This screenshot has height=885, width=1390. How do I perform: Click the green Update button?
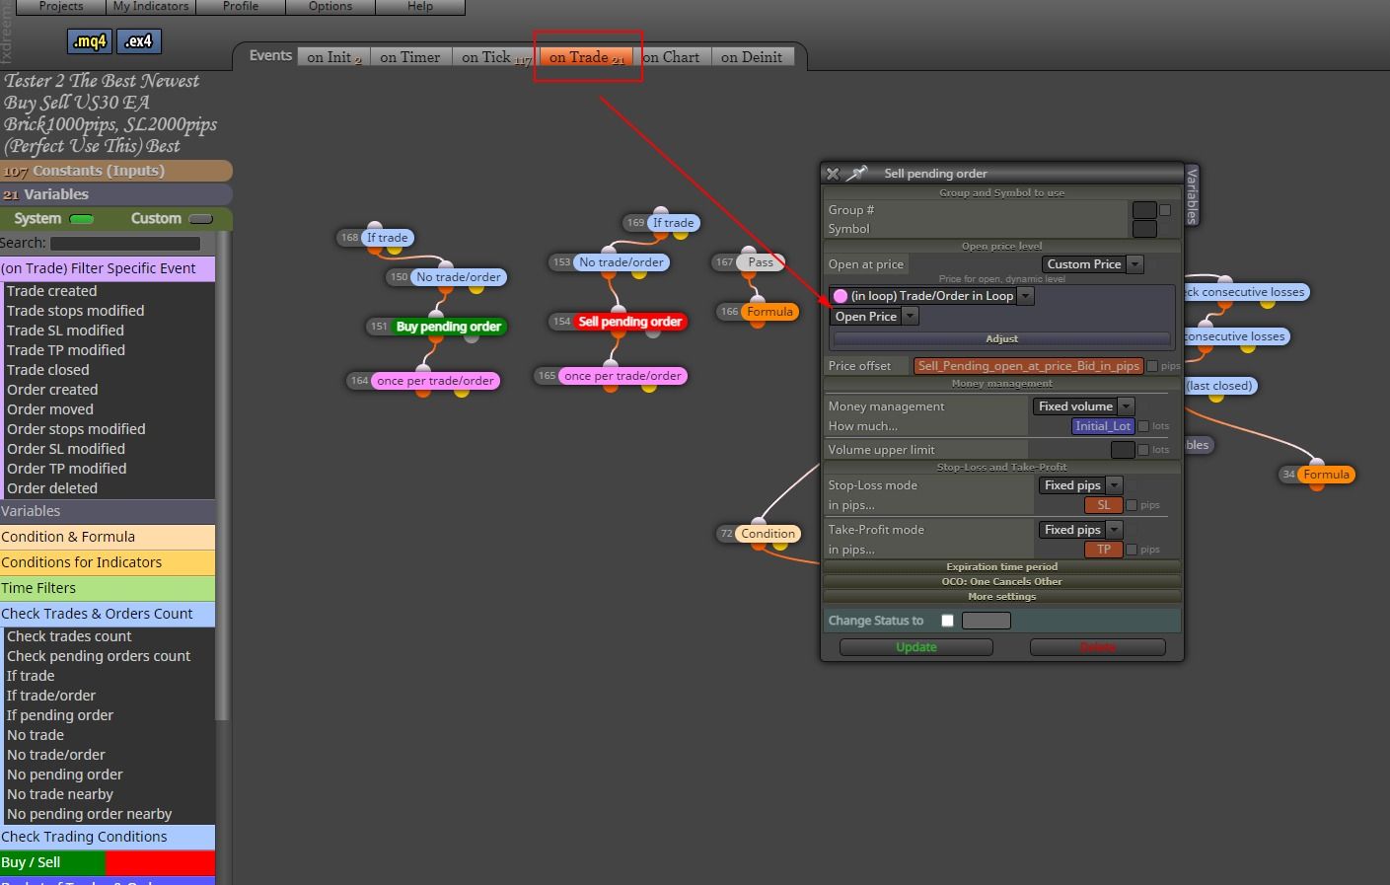tap(916, 647)
